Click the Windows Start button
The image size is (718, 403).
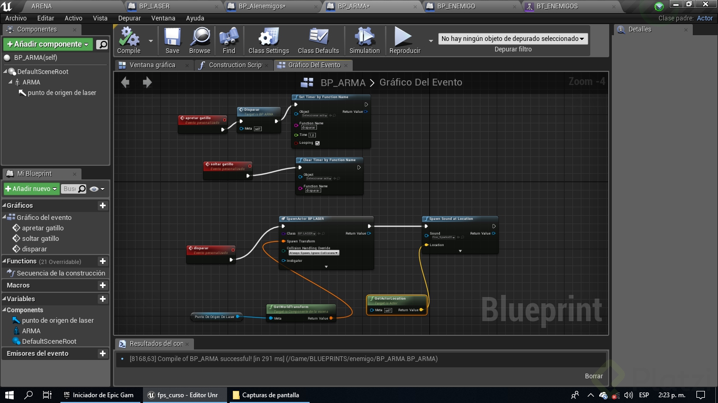[9, 395]
